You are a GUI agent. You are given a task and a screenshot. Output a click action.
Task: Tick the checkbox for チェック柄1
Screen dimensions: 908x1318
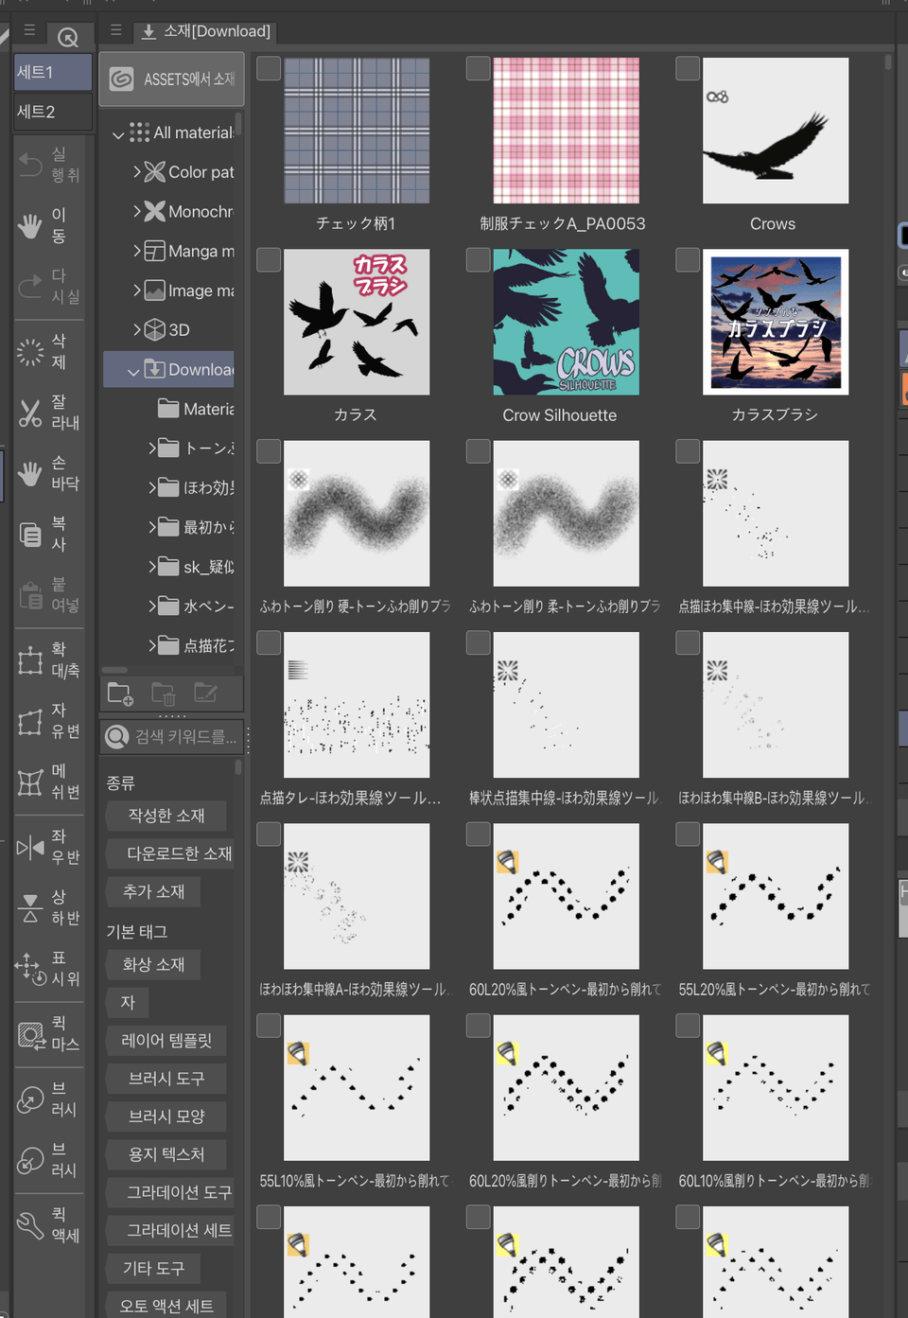(269, 68)
